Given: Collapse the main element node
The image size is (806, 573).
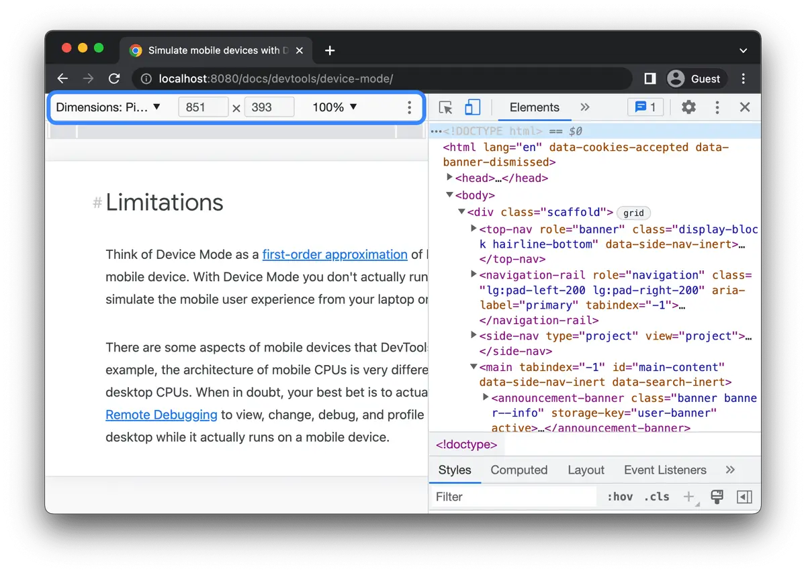Looking at the screenshot, I should click(474, 367).
